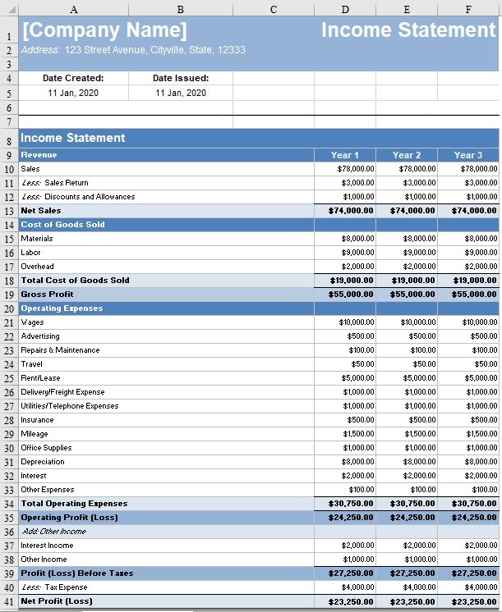Select row 41 row number
Screen dimensions: 502x612
[x=8, y=601]
